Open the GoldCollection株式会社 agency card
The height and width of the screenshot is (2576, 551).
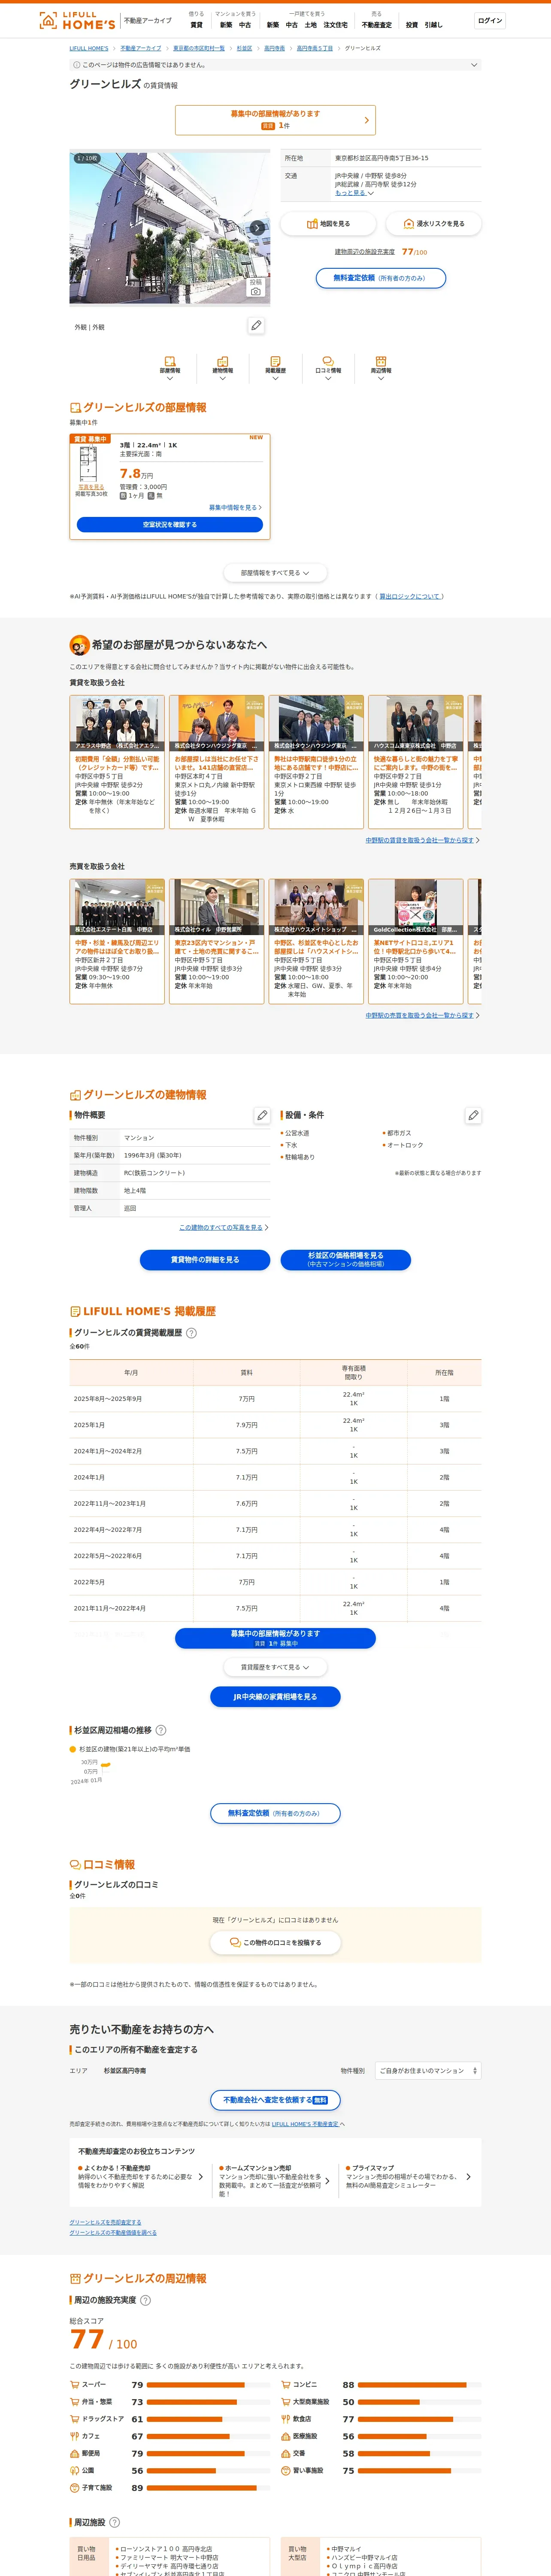(x=415, y=941)
